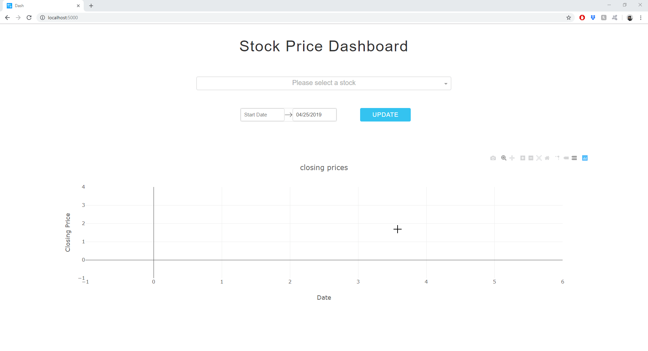
Task: Open the Plotly logo link icon
Action: (585, 158)
